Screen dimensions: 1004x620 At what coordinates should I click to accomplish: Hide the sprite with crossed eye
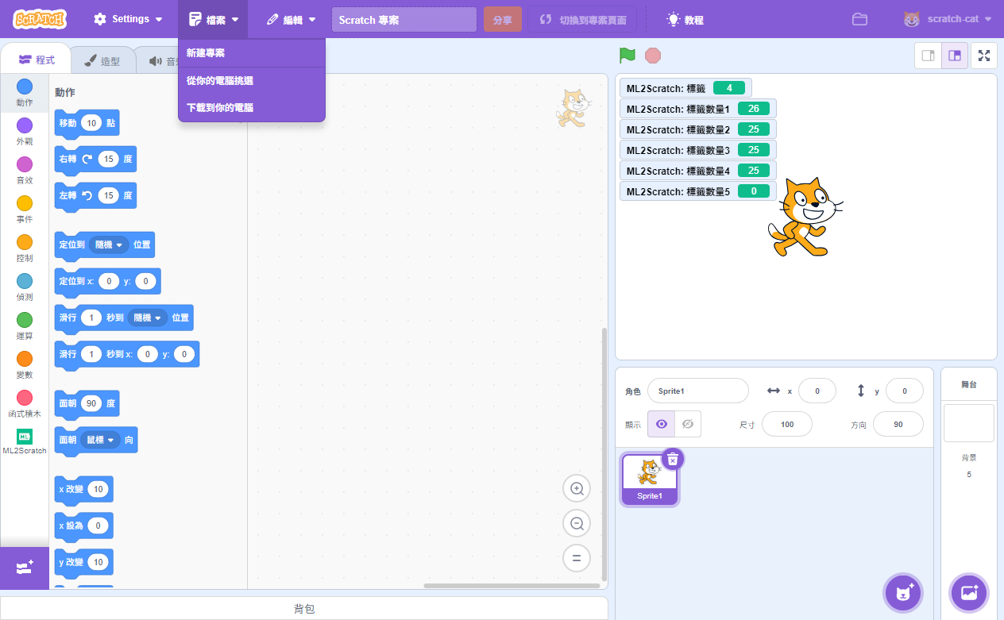pos(688,424)
